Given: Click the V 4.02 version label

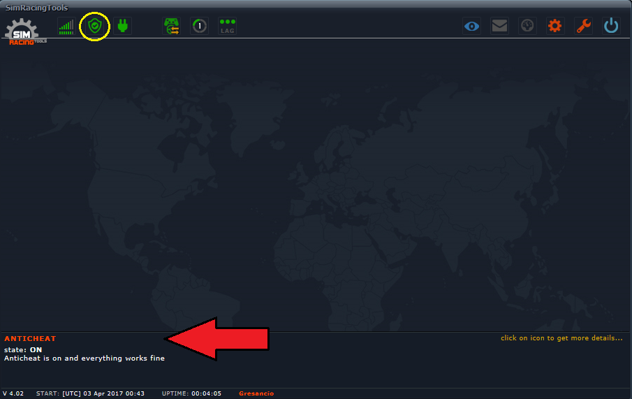Looking at the screenshot, I should pyautogui.click(x=13, y=393).
